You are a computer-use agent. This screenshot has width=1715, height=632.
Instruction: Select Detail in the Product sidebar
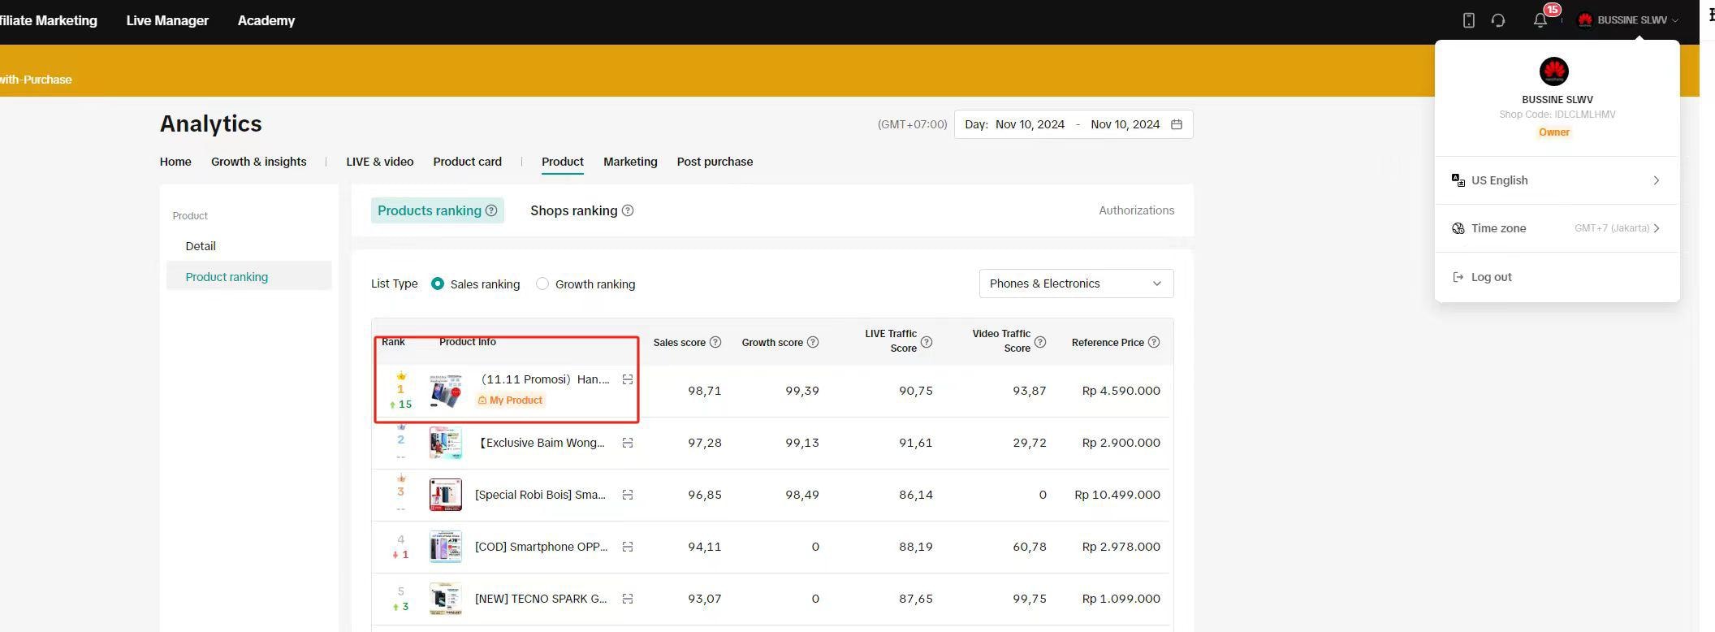[x=201, y=246]
